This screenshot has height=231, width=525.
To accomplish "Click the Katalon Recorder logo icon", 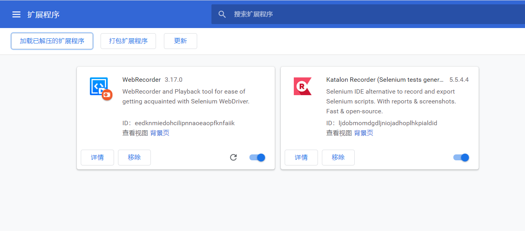I will [x=302, y=86].
